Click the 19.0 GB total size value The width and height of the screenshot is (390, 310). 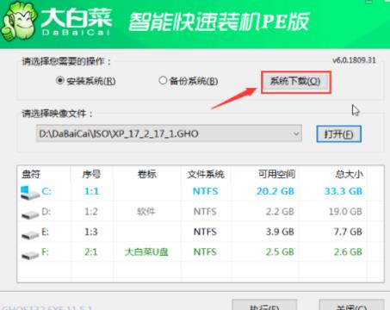tap(345, 212)
